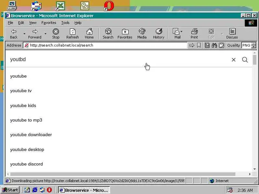259x194 pixels.
Task: Click the horizontal scrollbar left arrow
Action: (8, 174)
